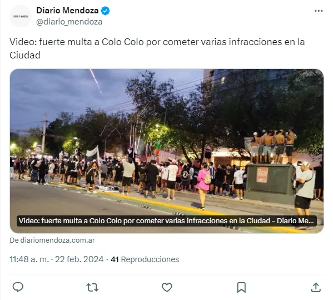This screenshot has width=333, height=300.
Task: Click the firework trail in the photo sky
Action: coord(96,81)
